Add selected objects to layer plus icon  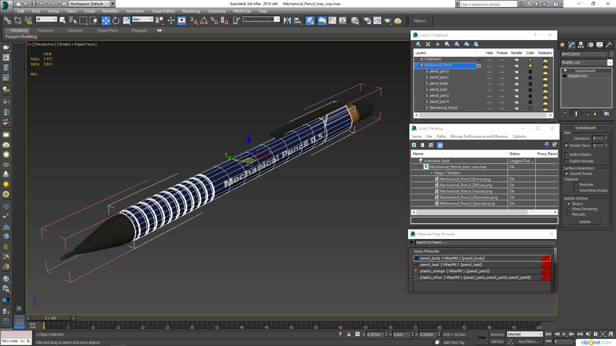[437, 44]
